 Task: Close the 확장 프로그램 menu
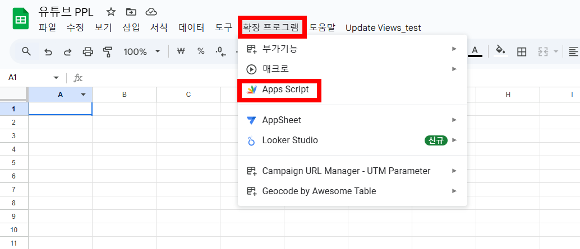(272, 27)
